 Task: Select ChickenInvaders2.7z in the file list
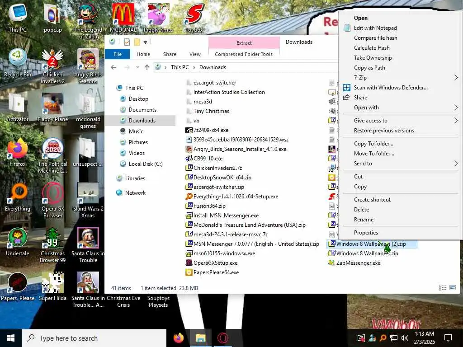coord(217,168)
